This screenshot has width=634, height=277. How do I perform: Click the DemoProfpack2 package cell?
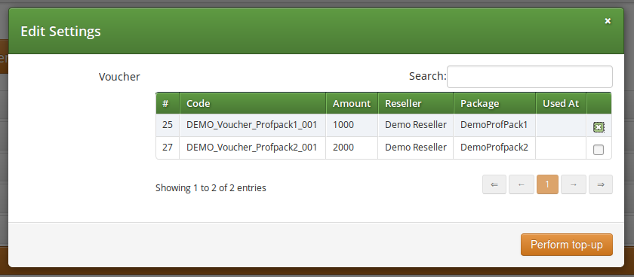point(494,148)
